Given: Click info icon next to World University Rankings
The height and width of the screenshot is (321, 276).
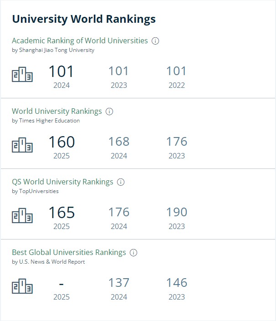Looking at the screenshot, I should point(109,112).
